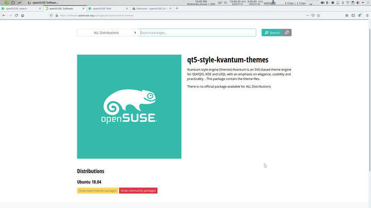Image resolution: width=371 pixels, height=208 pixels.
Task: Click the microphone tray icon
Action: point(327,3)
